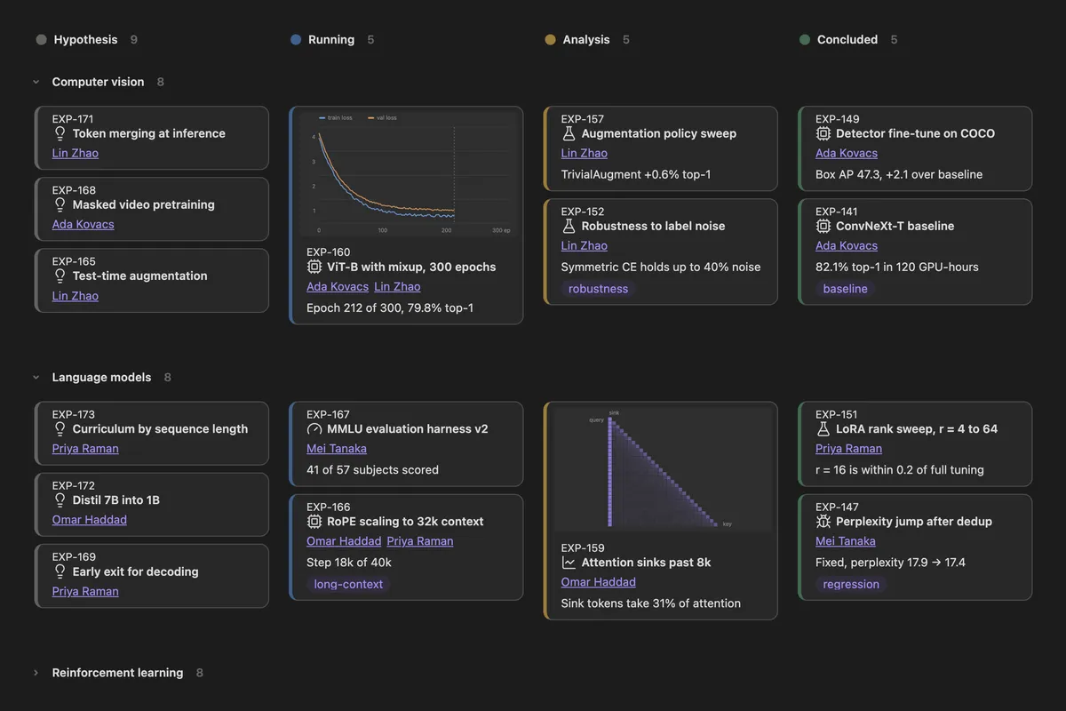
Task: Click chip icon on Detector fine-tune on COCO
Action: (x=823, y=133)
